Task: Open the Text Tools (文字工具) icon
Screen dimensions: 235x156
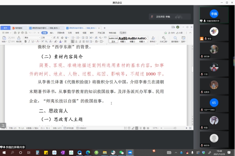Action: (x=163, y=39)
